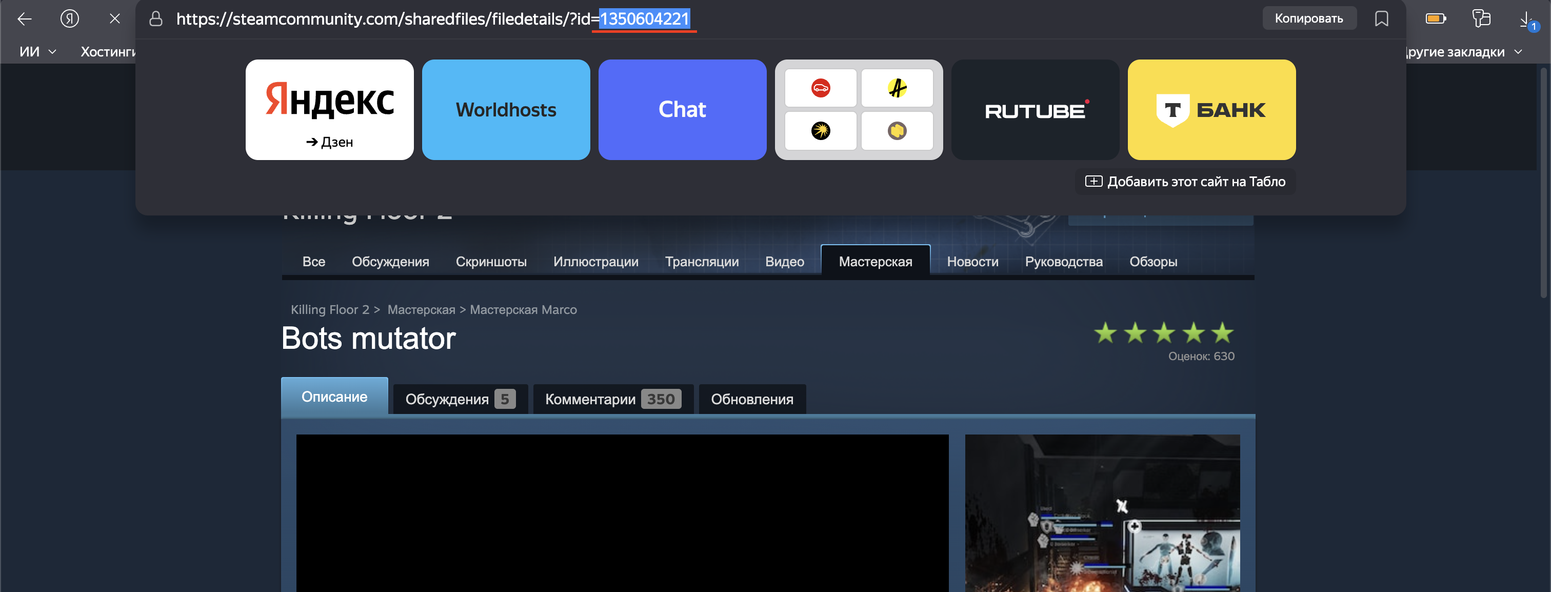Open the Yandex Дзен tile
Screen dimensions: 1551x592
tap(329, 110)
